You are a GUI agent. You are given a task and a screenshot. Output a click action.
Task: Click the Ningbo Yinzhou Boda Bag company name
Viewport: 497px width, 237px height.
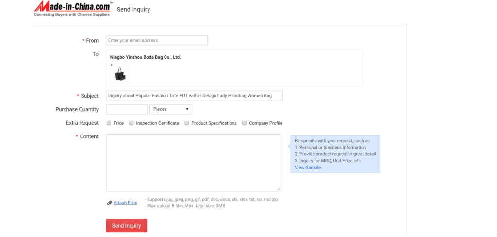coord(145,57)
